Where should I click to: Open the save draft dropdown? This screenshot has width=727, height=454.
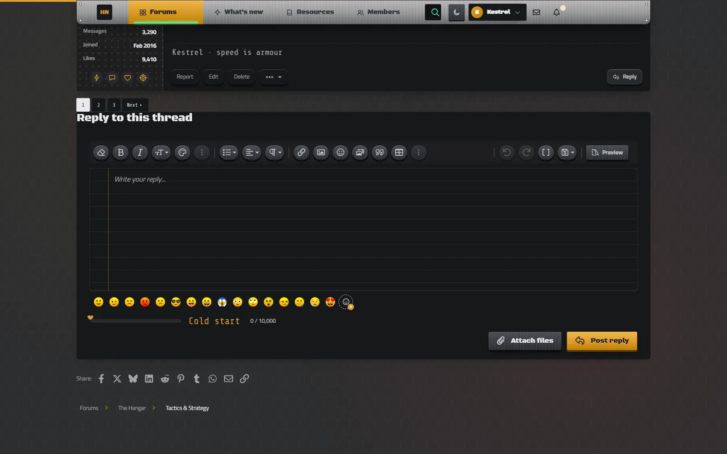click(567, 153)
